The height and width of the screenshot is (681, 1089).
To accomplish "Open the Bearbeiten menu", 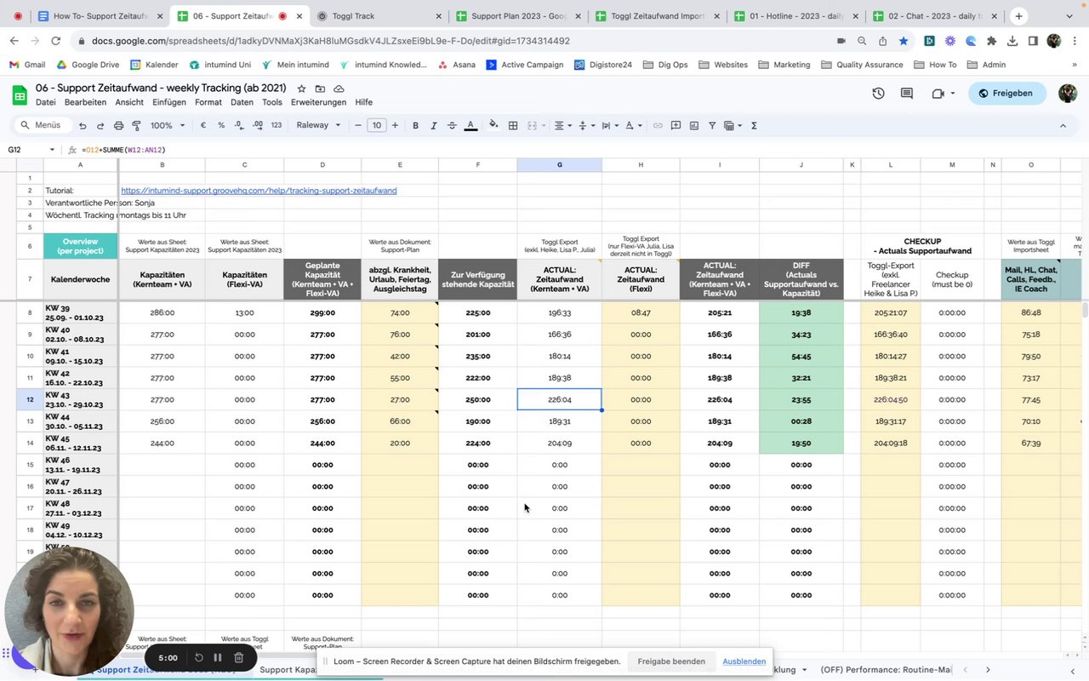I will (x=85, y=102).
